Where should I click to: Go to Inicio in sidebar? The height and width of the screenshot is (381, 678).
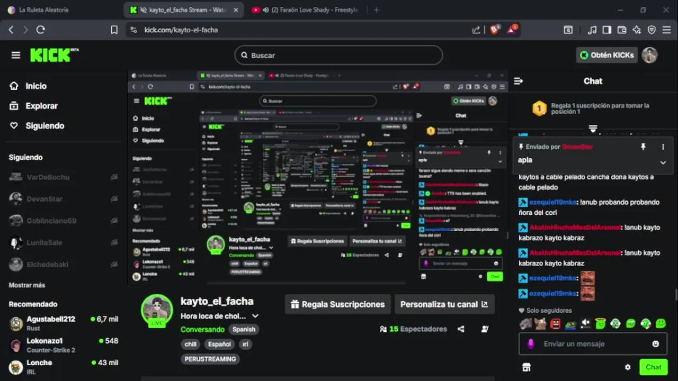29,86
